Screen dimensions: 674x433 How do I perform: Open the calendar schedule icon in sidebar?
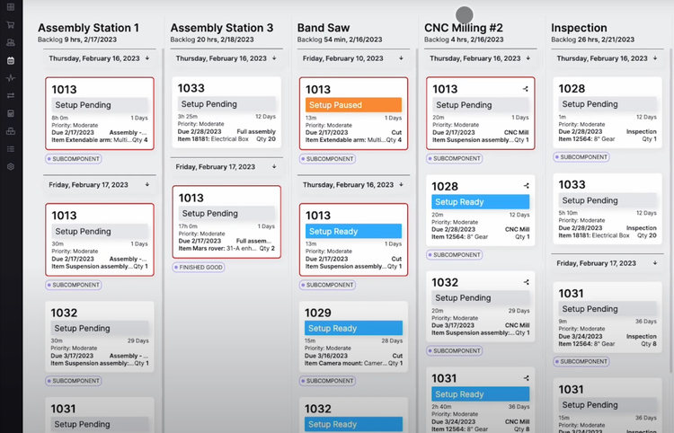tap(11, 61)
